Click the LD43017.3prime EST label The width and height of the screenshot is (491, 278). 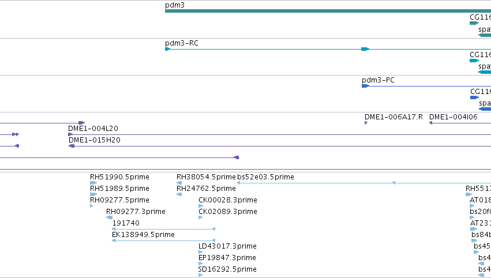(227, 246)
